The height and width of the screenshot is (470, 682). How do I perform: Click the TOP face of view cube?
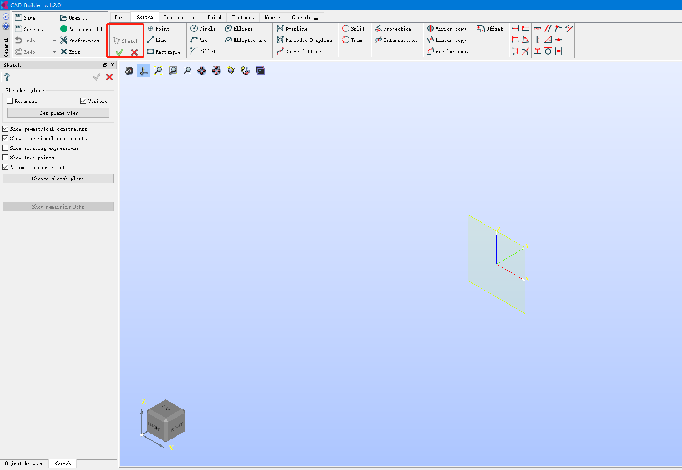pos(166,408)
